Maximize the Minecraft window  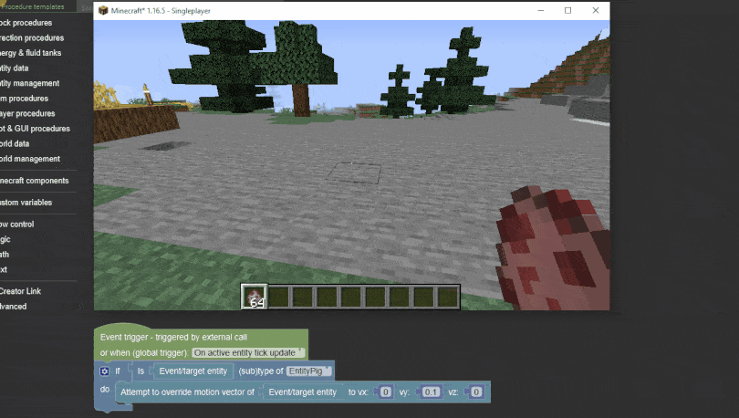pos(567,10)
